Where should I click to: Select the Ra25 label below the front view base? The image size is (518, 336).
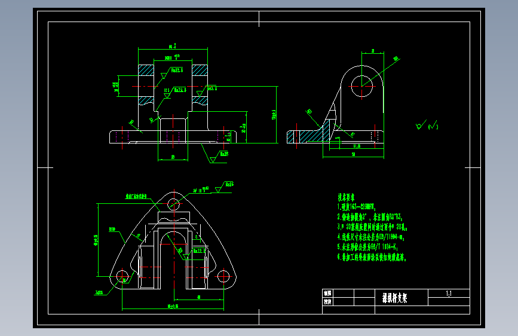(x=224, y=154)
